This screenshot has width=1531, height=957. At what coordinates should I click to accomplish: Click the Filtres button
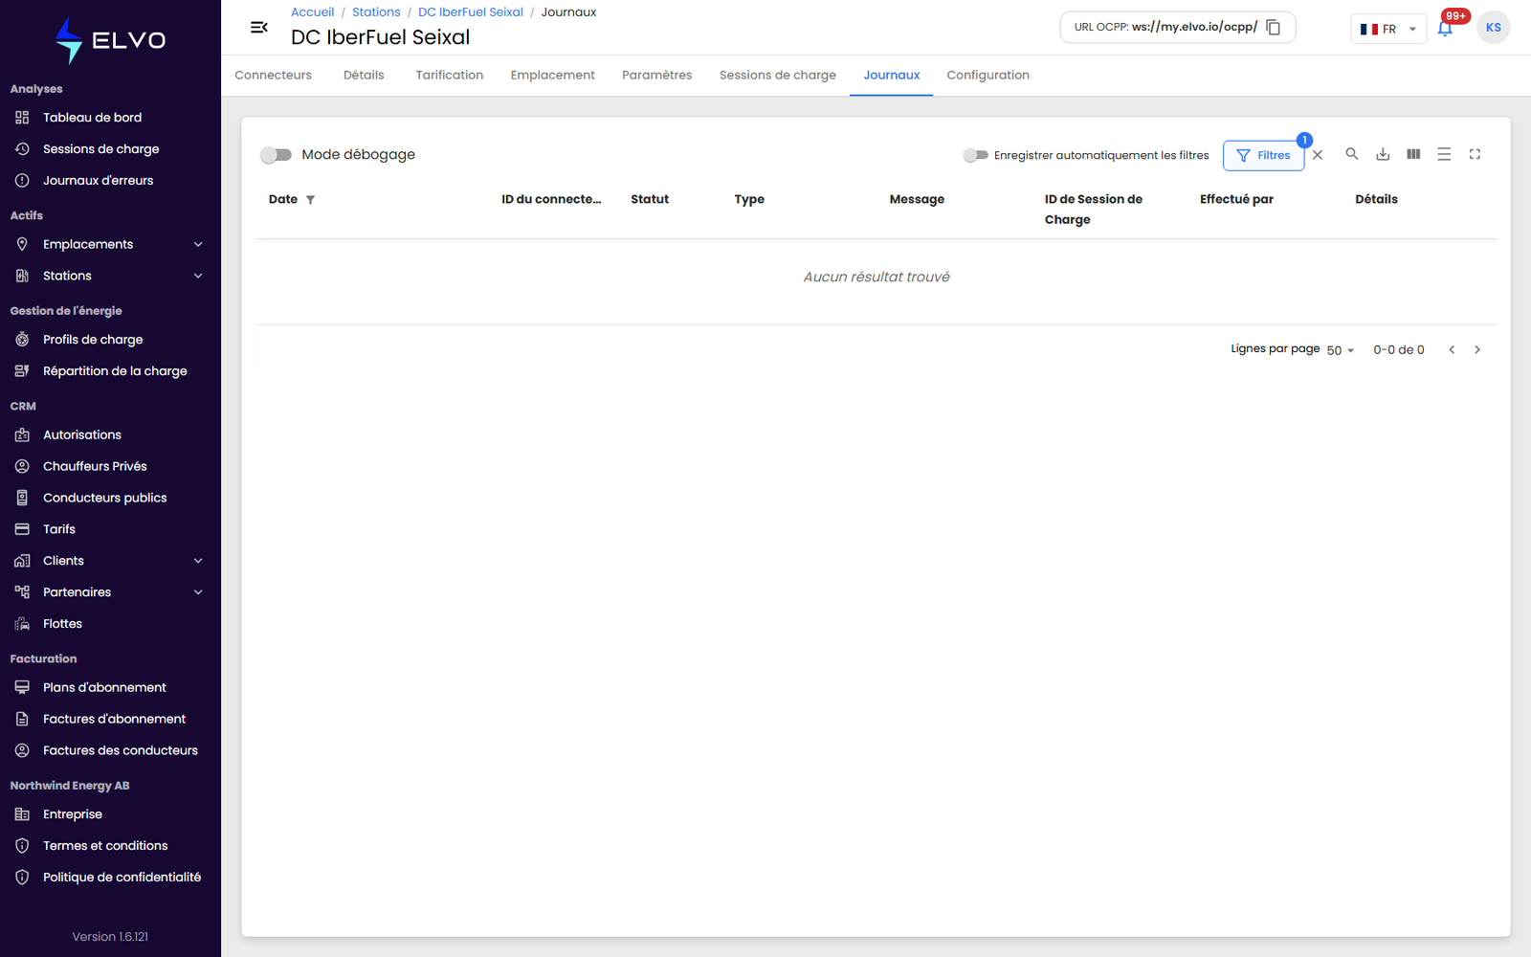click(1263, 155)
